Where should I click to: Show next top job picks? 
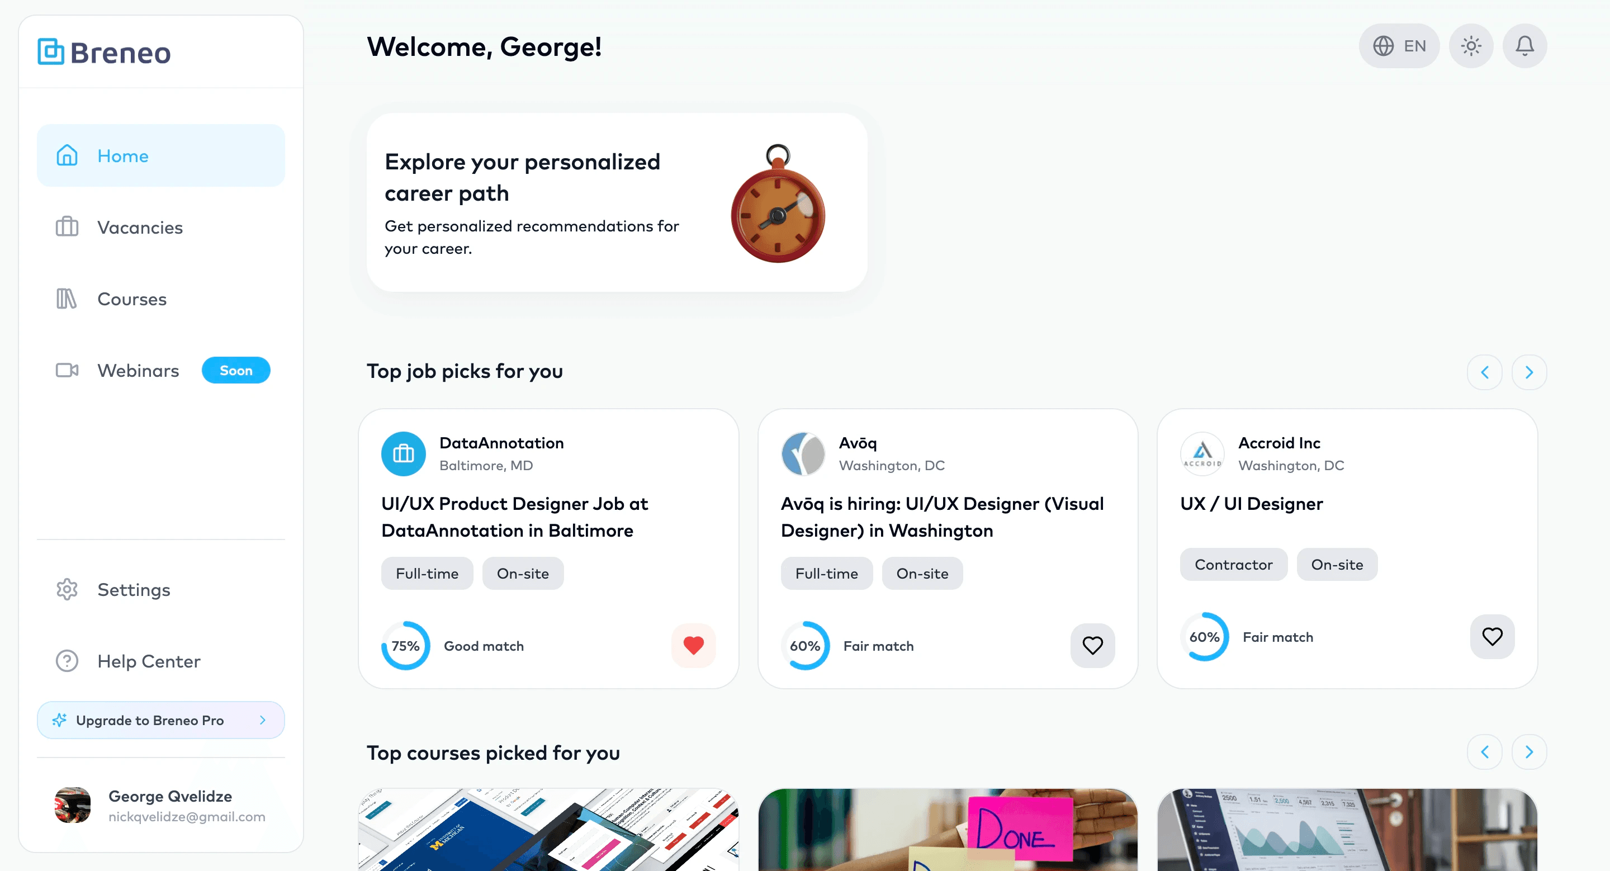(x=1529, y=372)
